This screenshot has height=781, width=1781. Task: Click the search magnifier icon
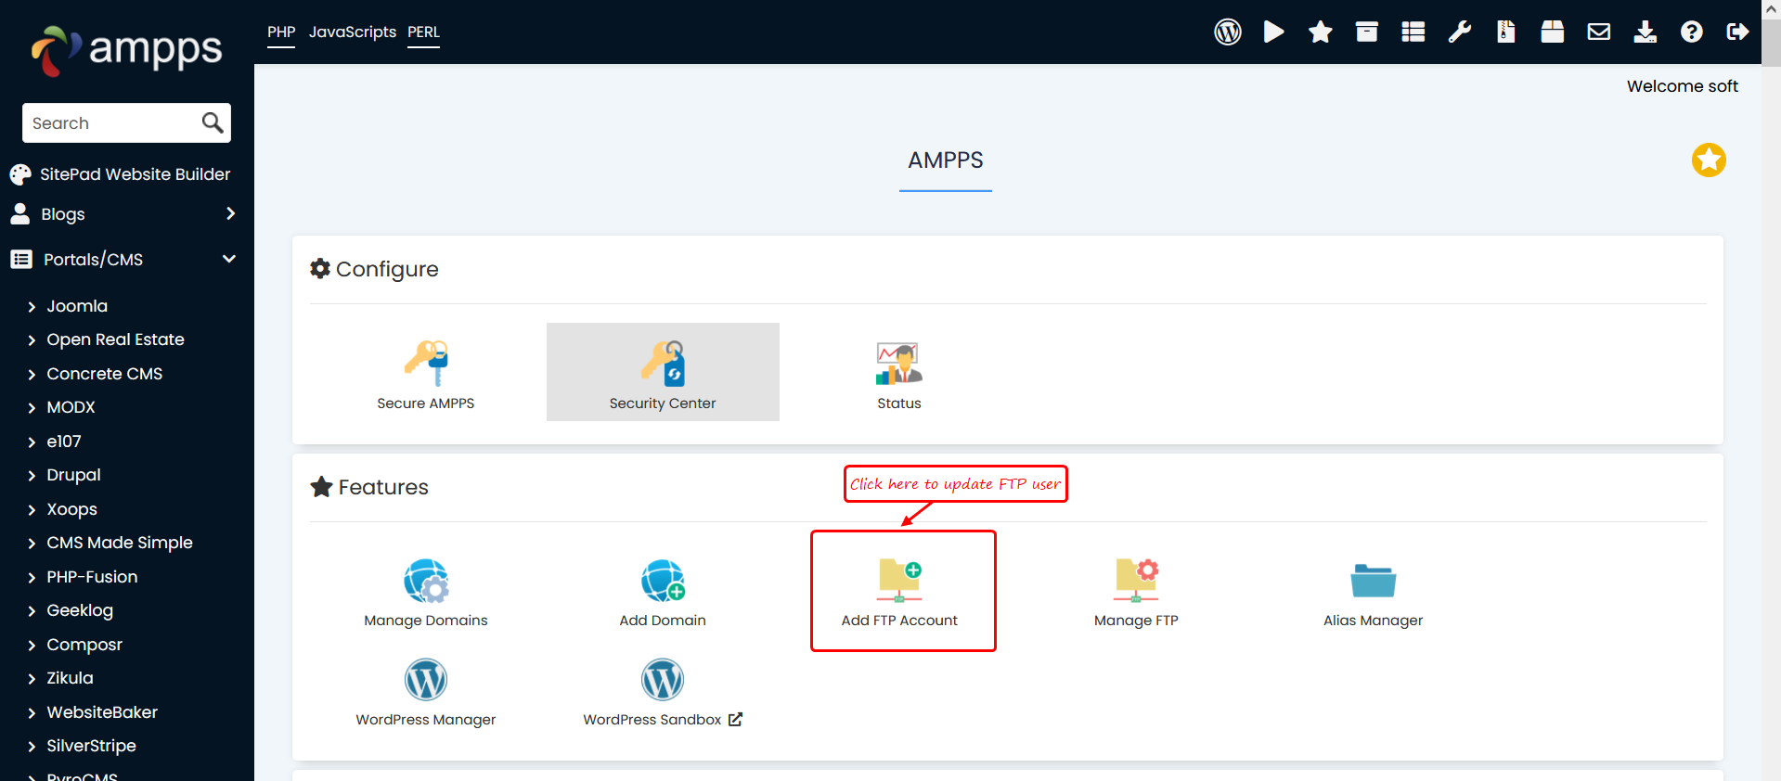pos(213,122)
